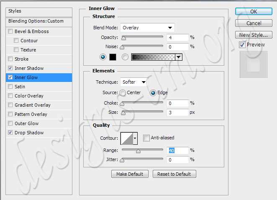Open the Contour picker dropdown arrow
Viewport: 277px width, 200px height.
coord(135,138)
